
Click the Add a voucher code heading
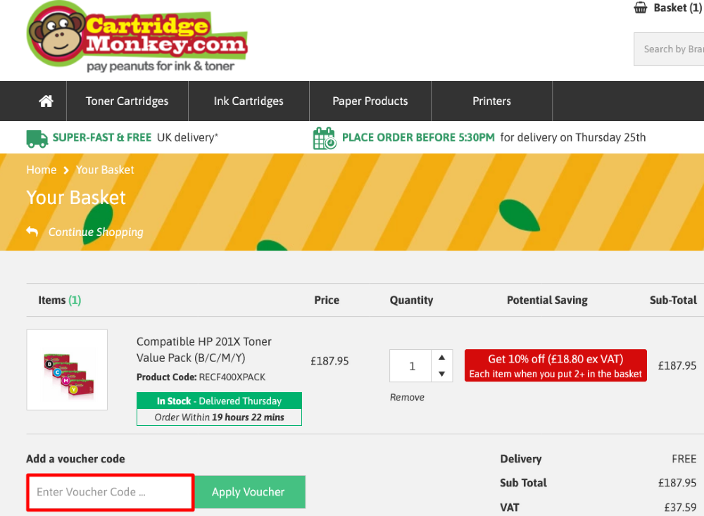pyautogui.click(x=75, y=459)
